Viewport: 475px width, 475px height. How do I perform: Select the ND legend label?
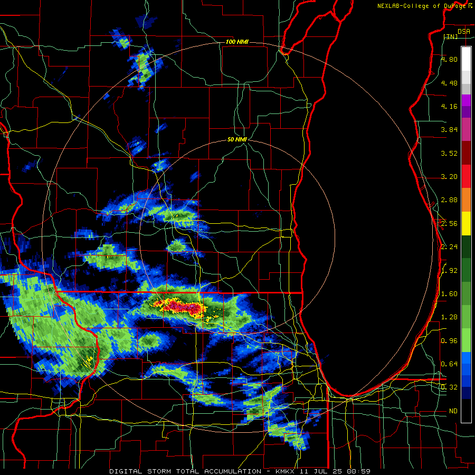[x=453, y=411]
